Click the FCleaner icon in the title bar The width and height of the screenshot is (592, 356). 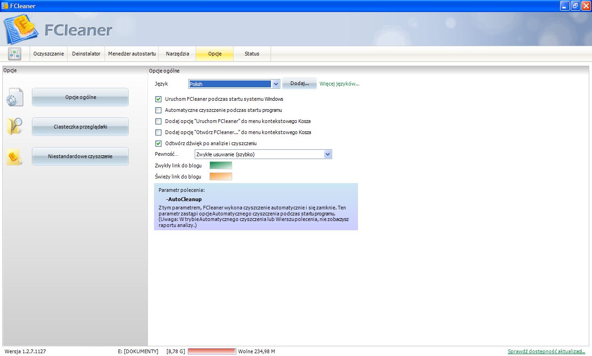[x=5, y=6]
